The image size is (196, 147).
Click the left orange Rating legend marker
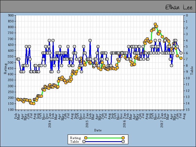(86, 138)
